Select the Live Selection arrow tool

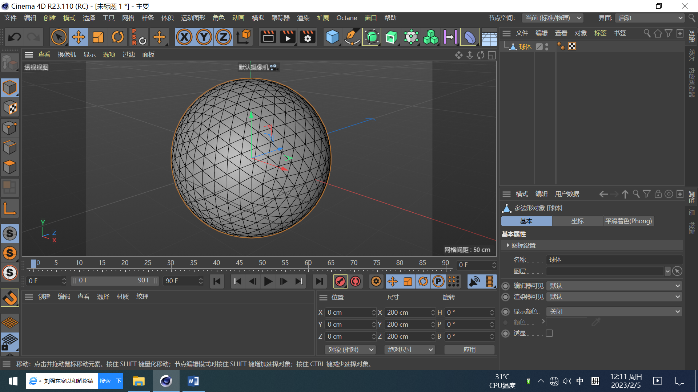click(x=59, y=37)
